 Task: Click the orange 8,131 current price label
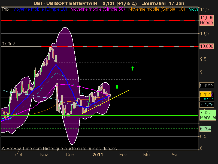[x=205, y=94]
